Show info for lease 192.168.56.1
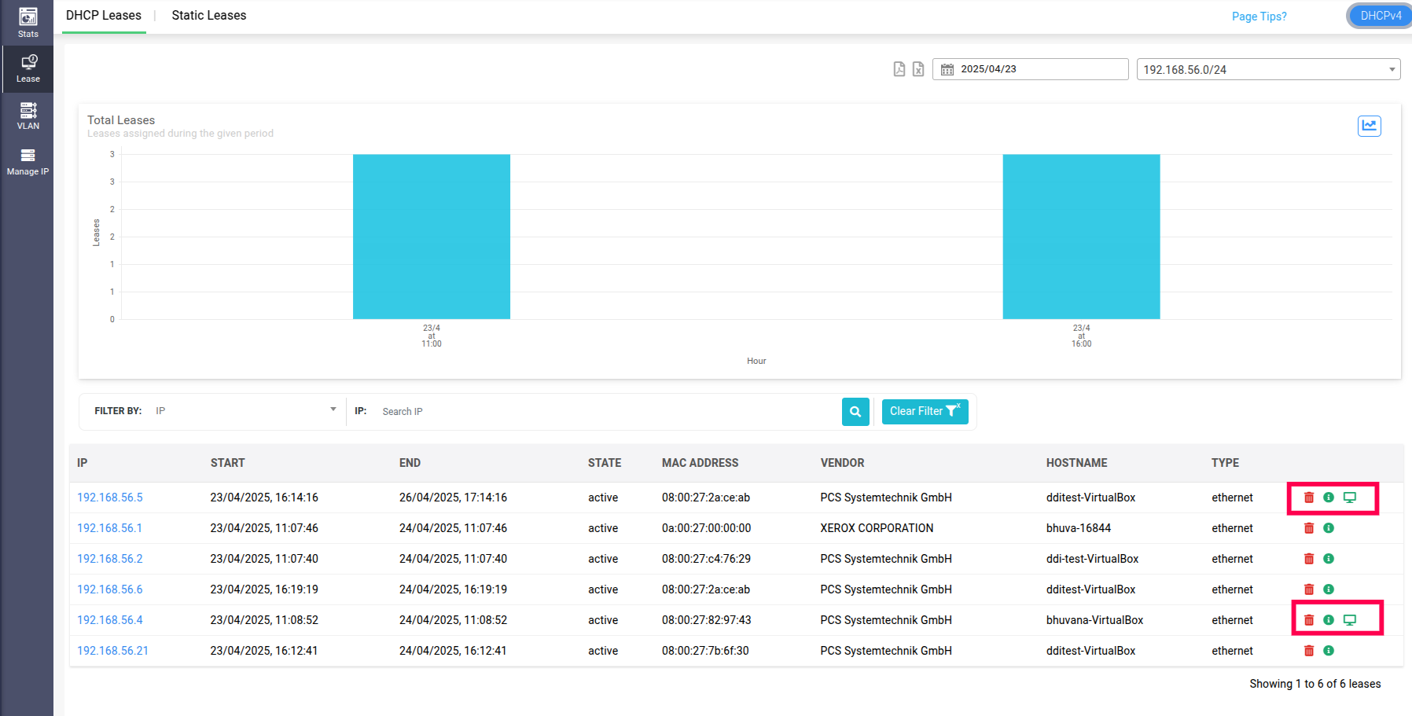Screen dimensions: 1412x716 click(x=1329, y=528)
